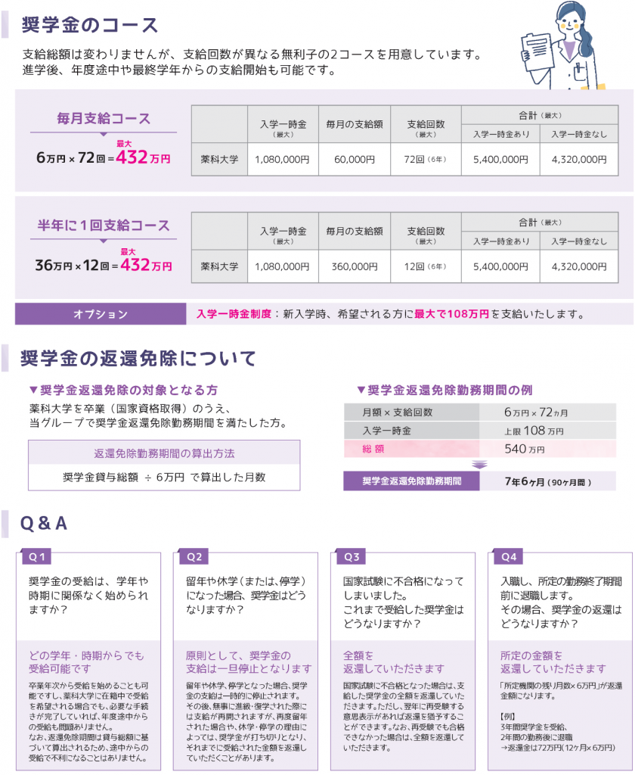This screenshot has width=635, height=775.
Task: Select the Q2 label tab
Action: [x=195, y=556]
